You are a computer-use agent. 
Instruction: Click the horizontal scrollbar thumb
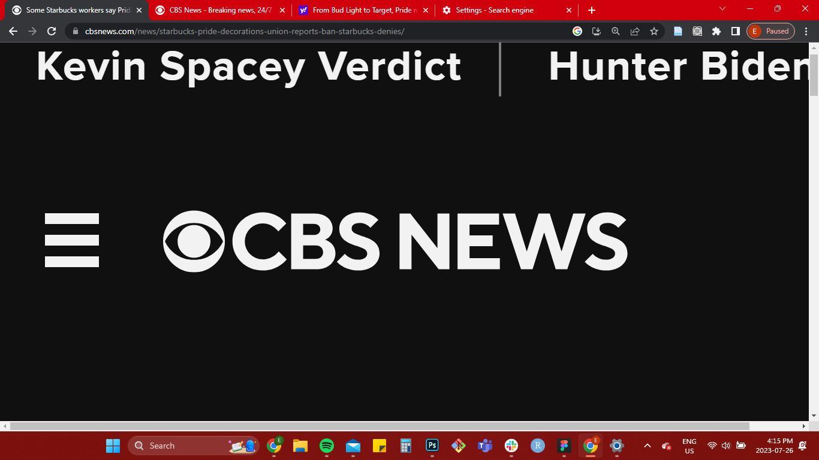pyautogui.click(x=380, y=426)
